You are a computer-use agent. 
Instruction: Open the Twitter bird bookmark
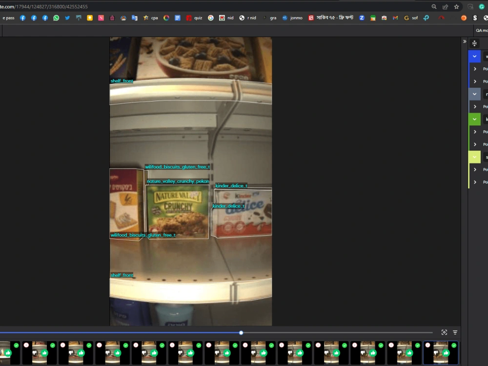[x=67, y=18]
